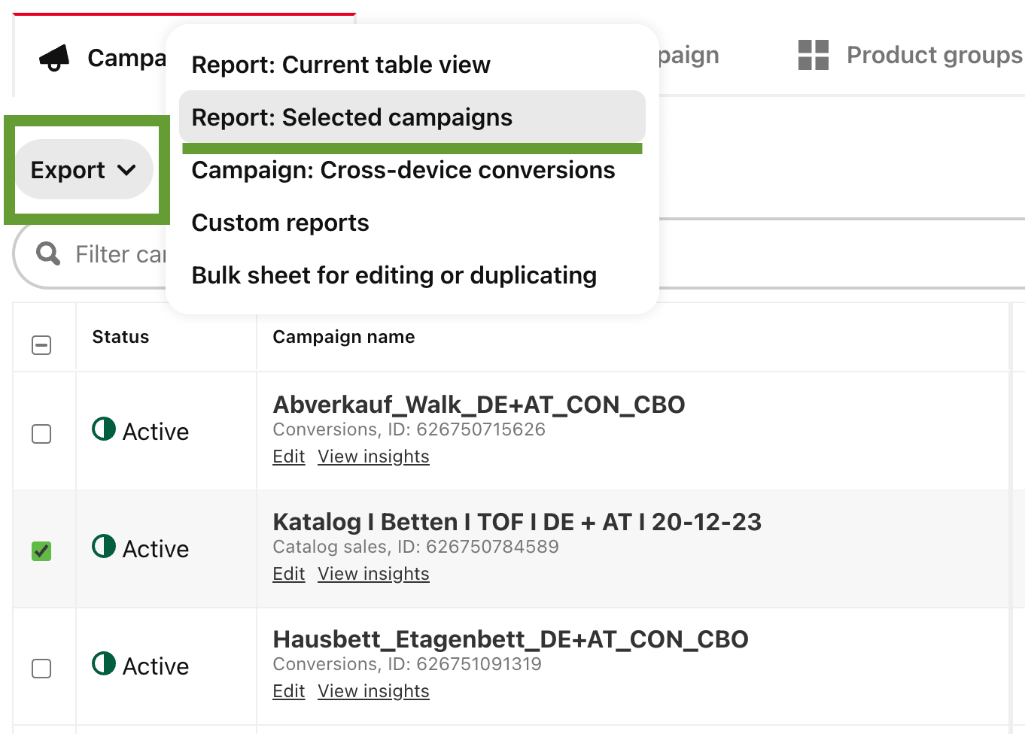Screen dimensions: 1025x734
Task: Select "Report: Current table view"
Action: click(x=341, y=65)
